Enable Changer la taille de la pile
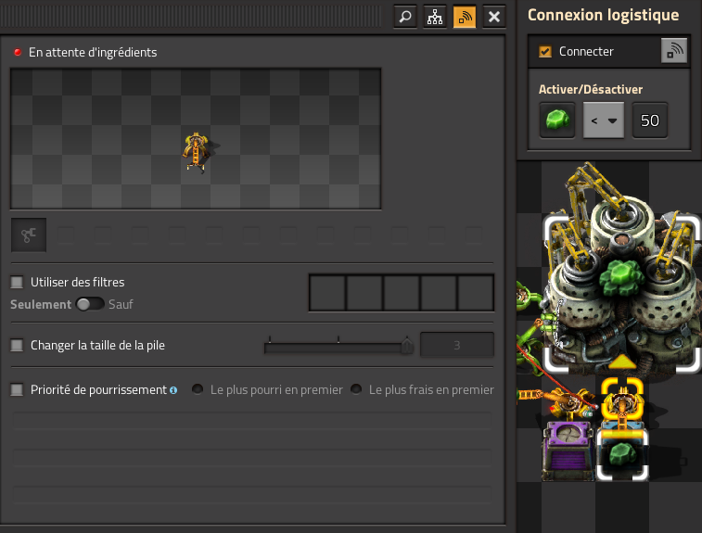Image resolution: width=702 pixels, height=533 pixels. 17,345
